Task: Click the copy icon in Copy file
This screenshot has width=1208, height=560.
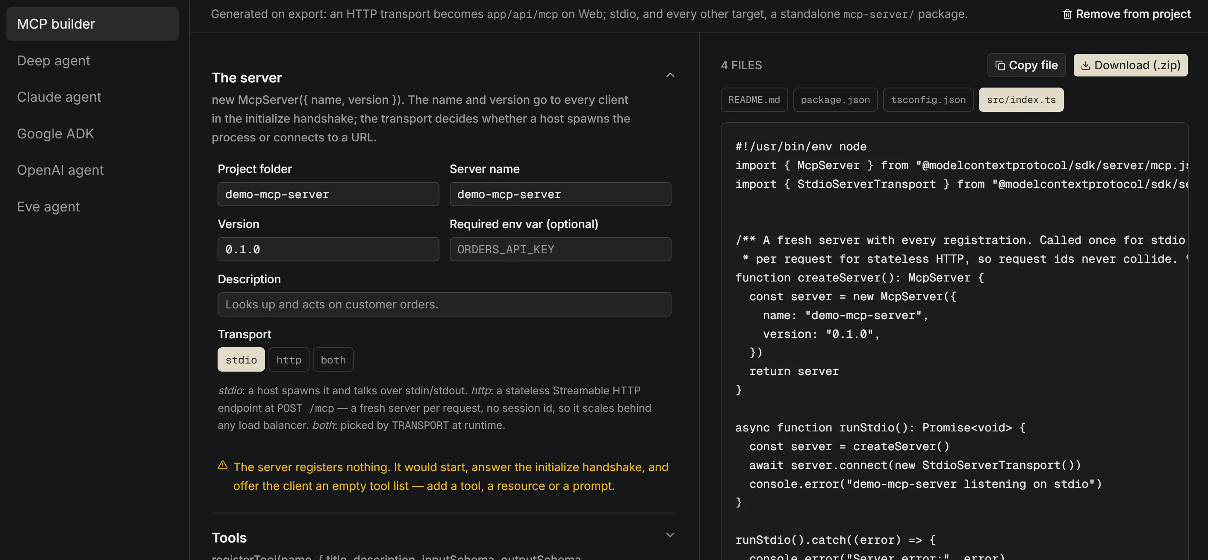Action: tap(1000, 65)
